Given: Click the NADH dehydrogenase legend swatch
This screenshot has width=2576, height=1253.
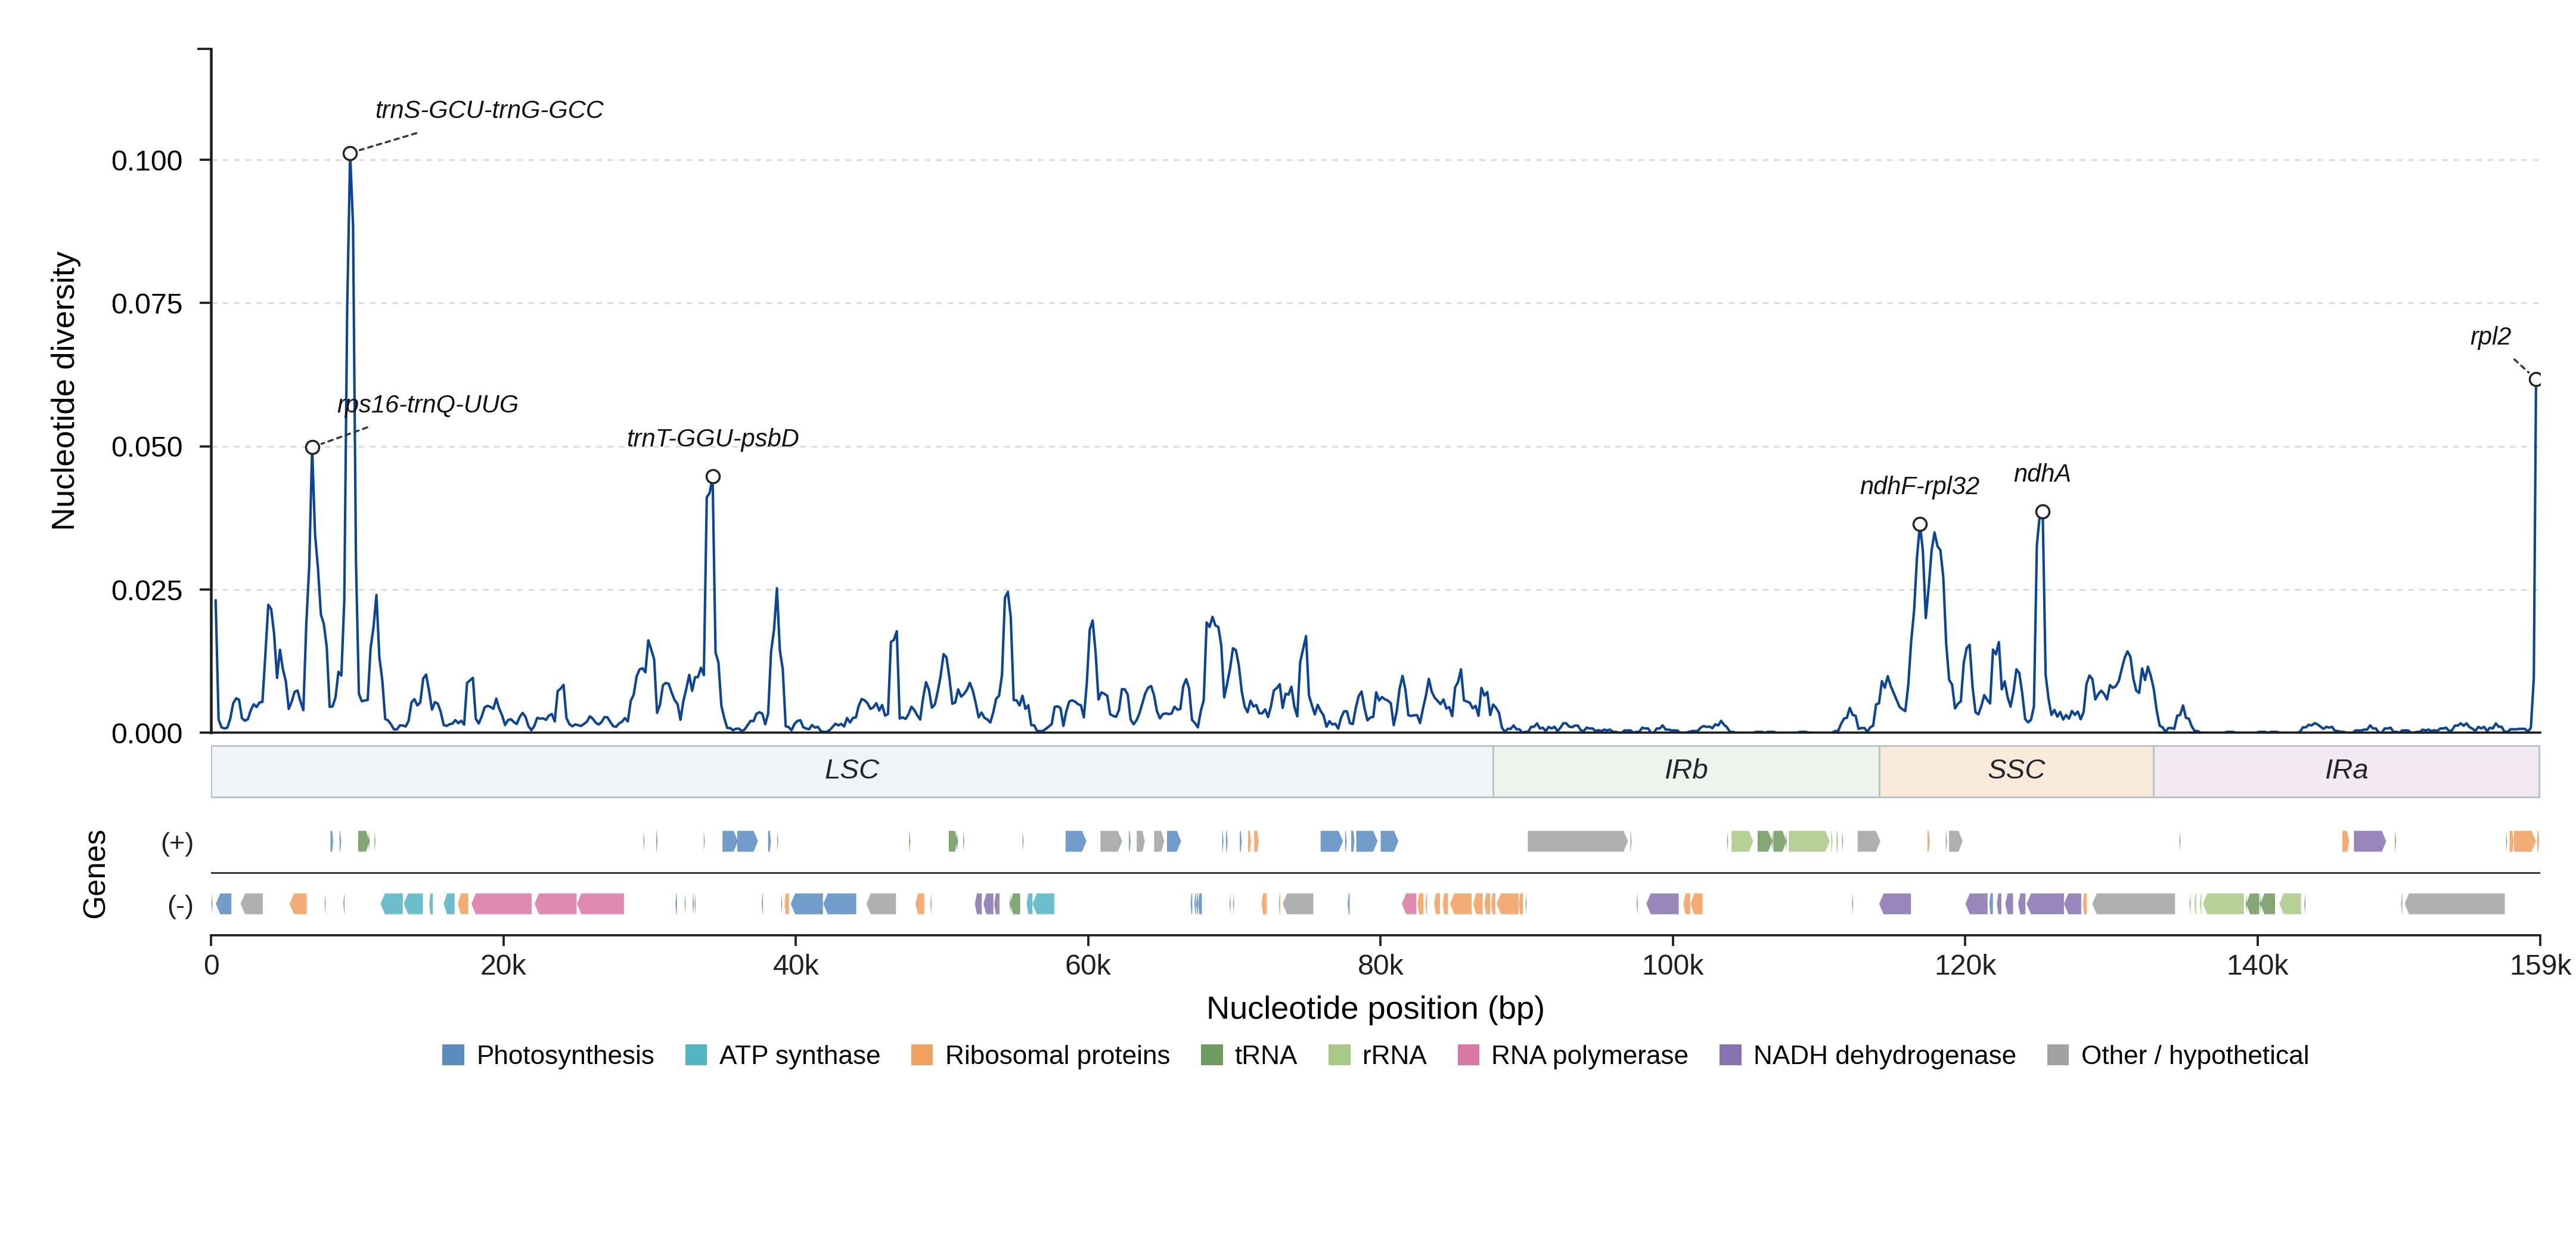Looking at the screenshot, I should pos(1730,1055).
